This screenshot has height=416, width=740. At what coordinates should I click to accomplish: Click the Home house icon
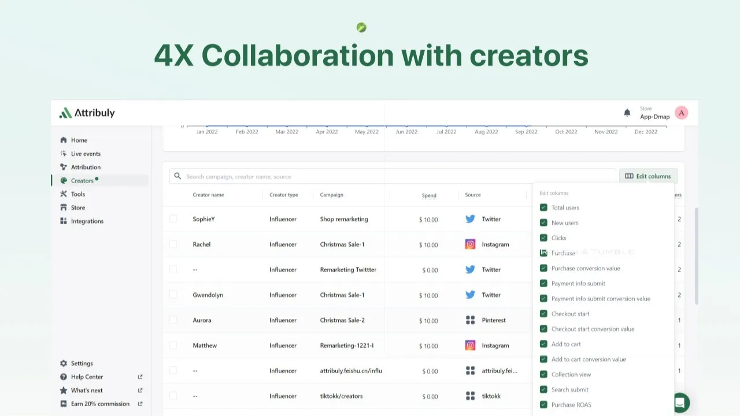point(64,140)
